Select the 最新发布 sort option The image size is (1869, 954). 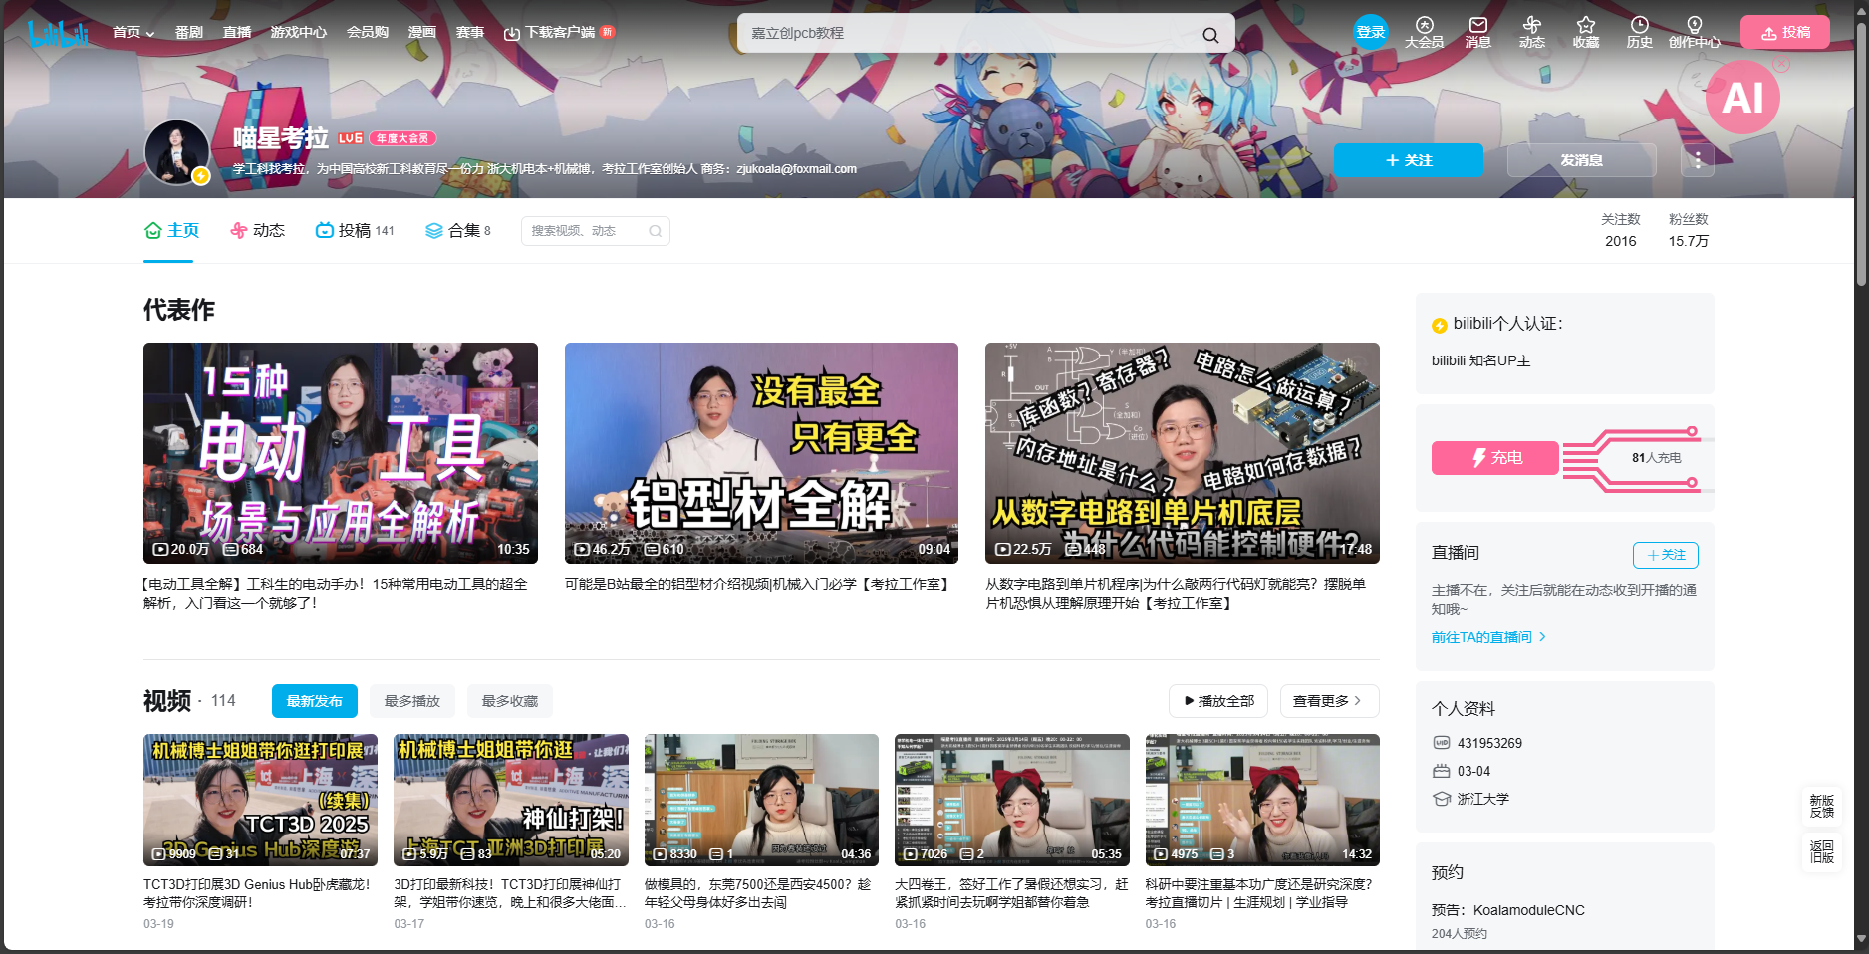coord(314,701)
